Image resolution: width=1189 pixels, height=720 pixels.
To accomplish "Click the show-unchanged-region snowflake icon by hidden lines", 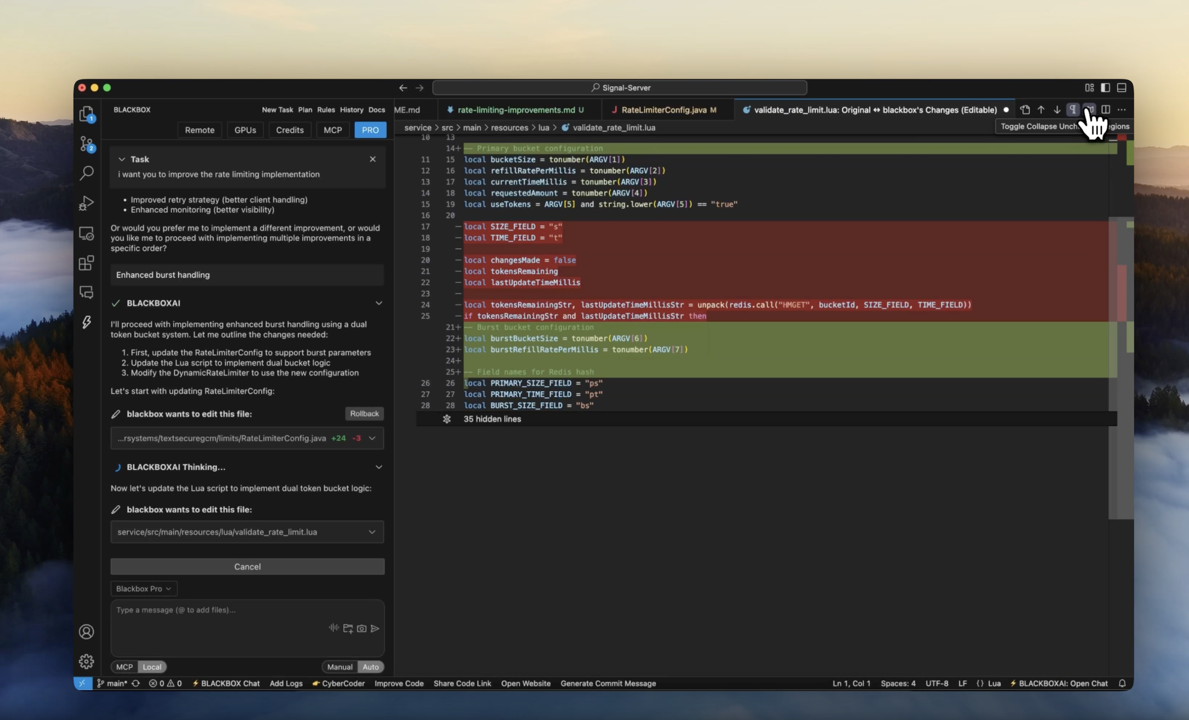I will tap(447, 419).
